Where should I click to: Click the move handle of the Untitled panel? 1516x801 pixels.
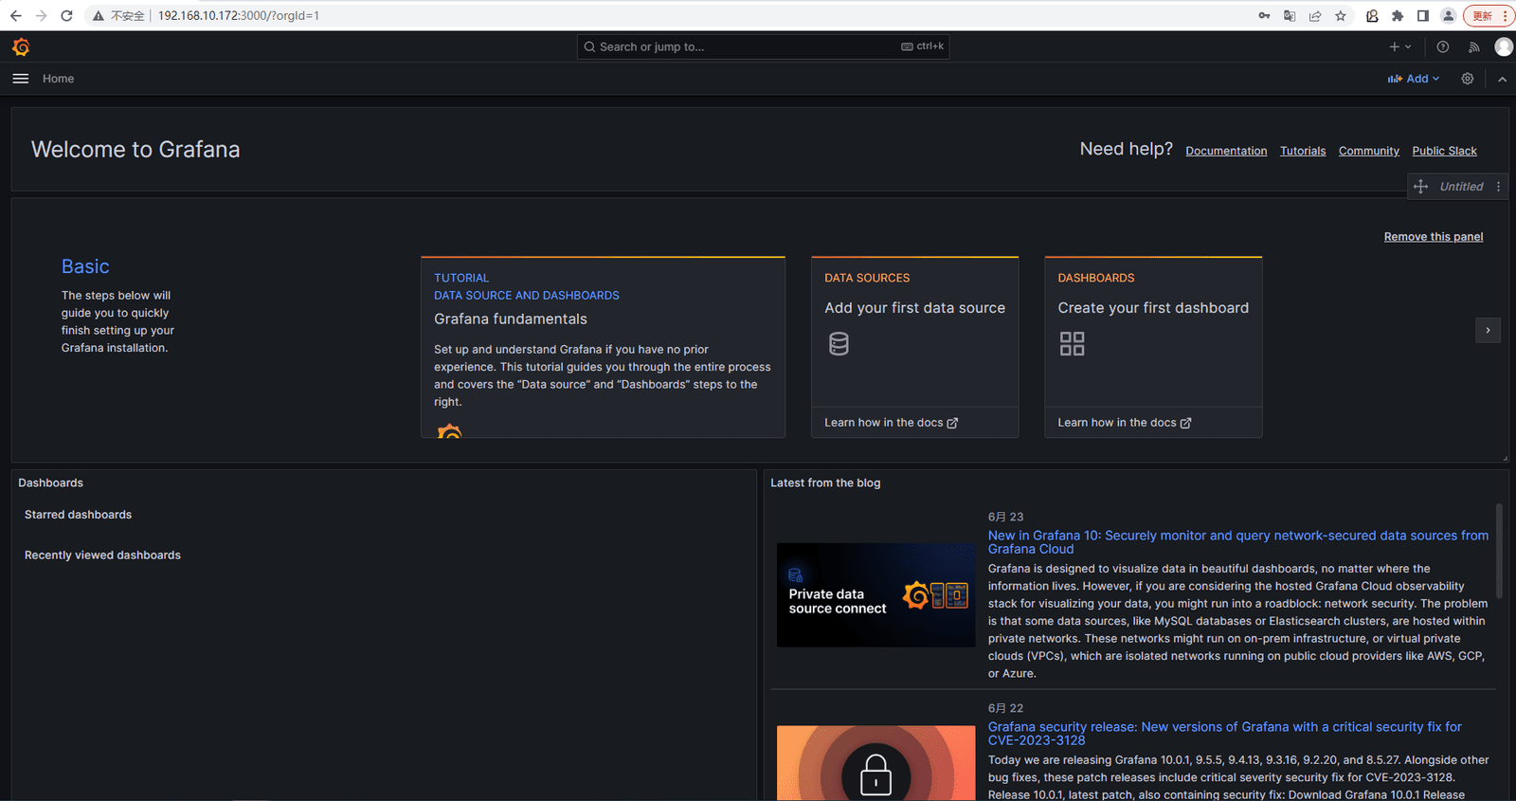(x=1420, y=187)
